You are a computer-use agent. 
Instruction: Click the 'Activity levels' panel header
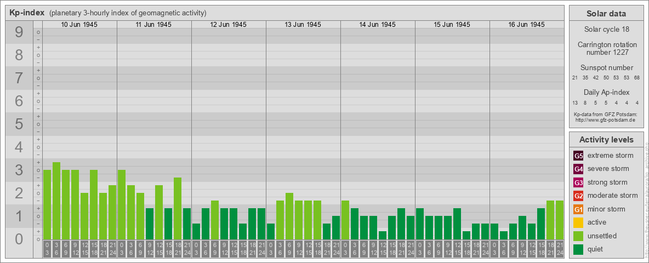click(x=606, y=140)
